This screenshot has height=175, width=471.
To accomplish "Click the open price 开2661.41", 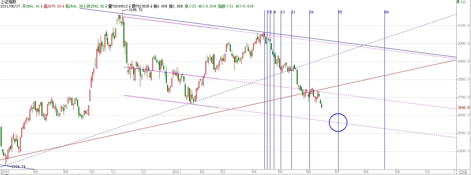I will (x=31, y=6).
